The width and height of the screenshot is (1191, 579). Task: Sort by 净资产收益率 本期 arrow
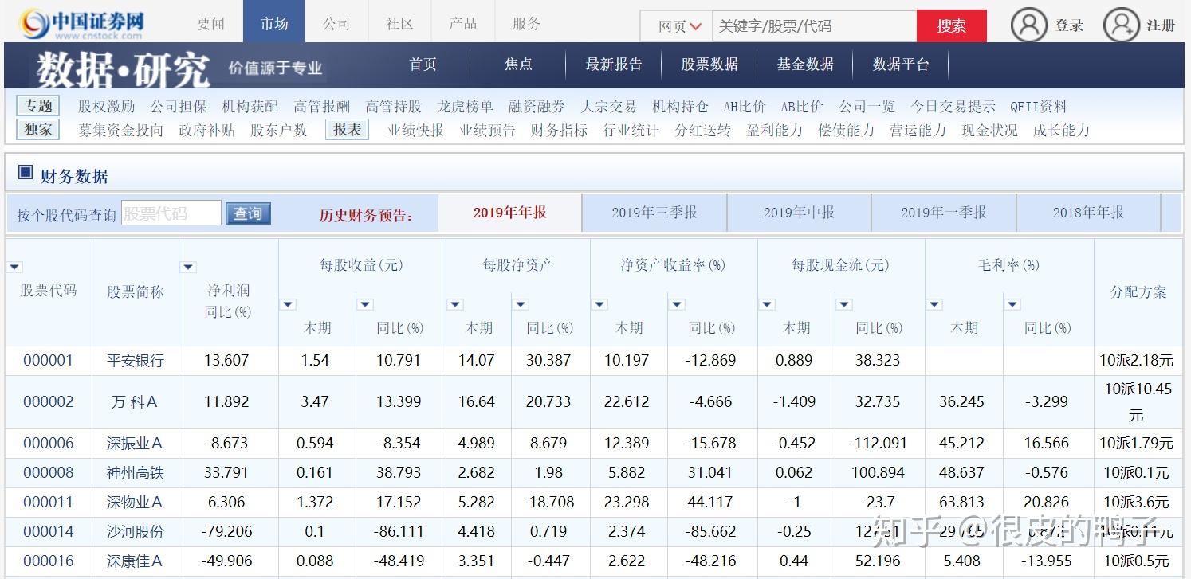[599, 304]
